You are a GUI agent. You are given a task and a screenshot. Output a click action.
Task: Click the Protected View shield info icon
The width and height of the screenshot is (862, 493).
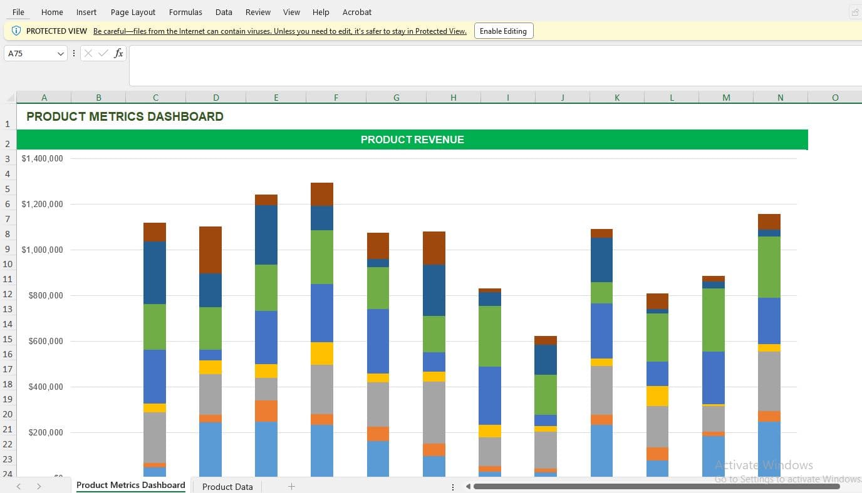tap(16, 31)
